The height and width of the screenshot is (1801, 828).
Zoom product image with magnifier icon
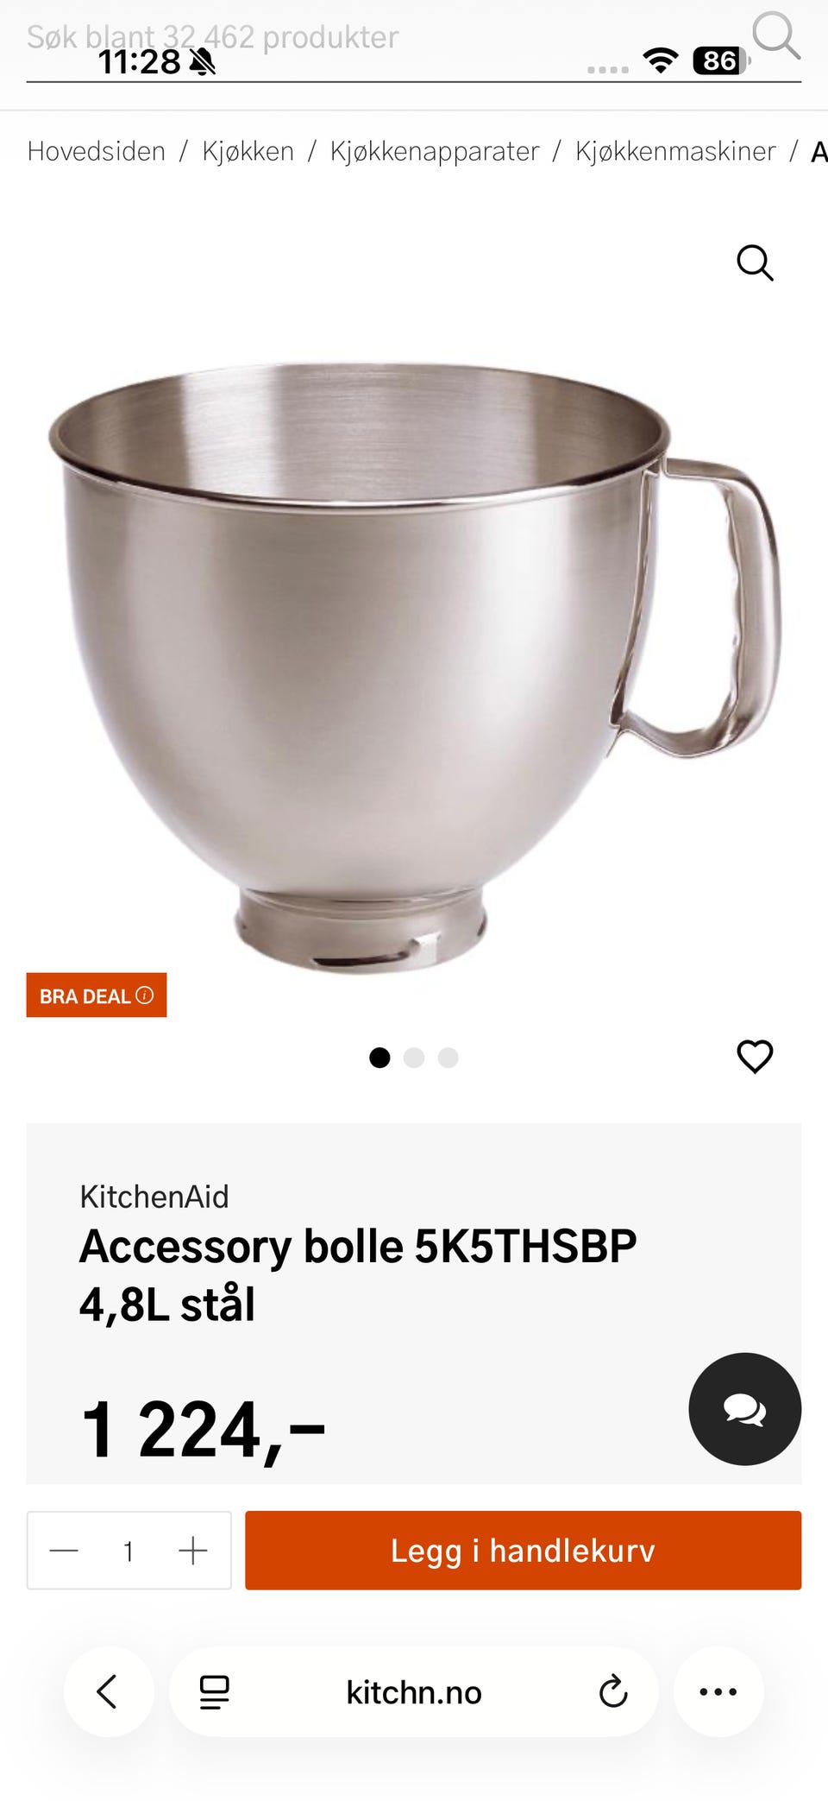tap(755, 262)
